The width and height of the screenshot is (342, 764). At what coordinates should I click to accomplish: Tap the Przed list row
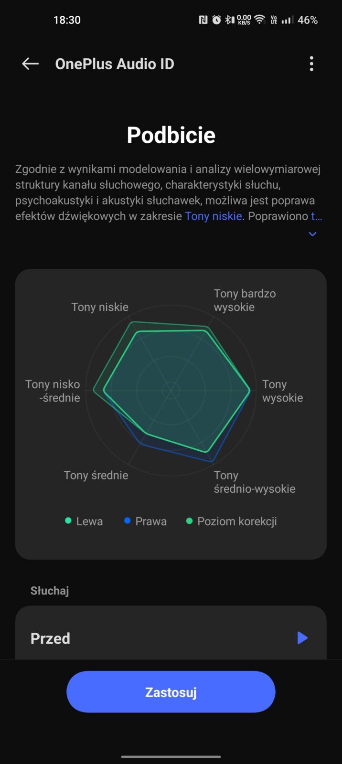click(x=143, y=638)
